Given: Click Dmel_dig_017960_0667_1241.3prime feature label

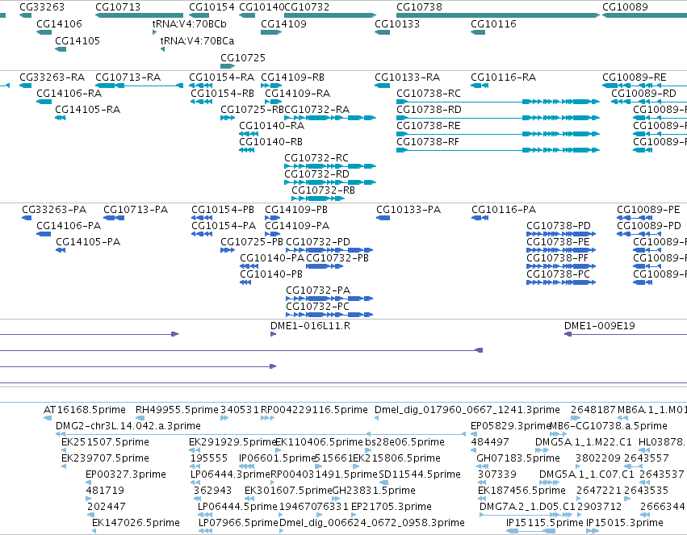Looking at the screenshot, I should coord(467,410).
